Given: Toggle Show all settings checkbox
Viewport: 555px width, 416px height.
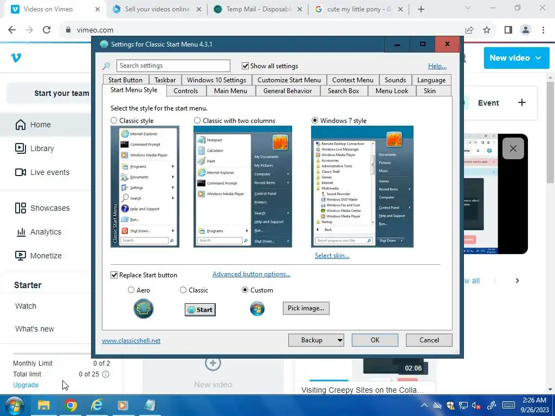Looking at the screenshot, I should pos(245,66).
